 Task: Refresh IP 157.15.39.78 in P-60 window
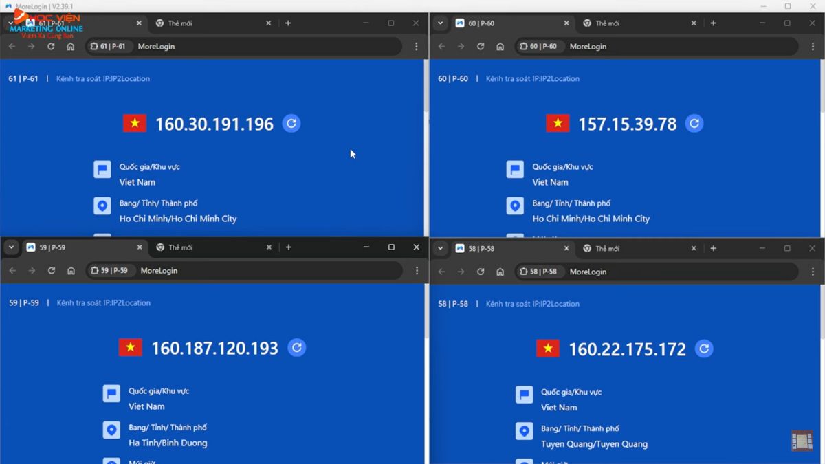pos(694,124)
